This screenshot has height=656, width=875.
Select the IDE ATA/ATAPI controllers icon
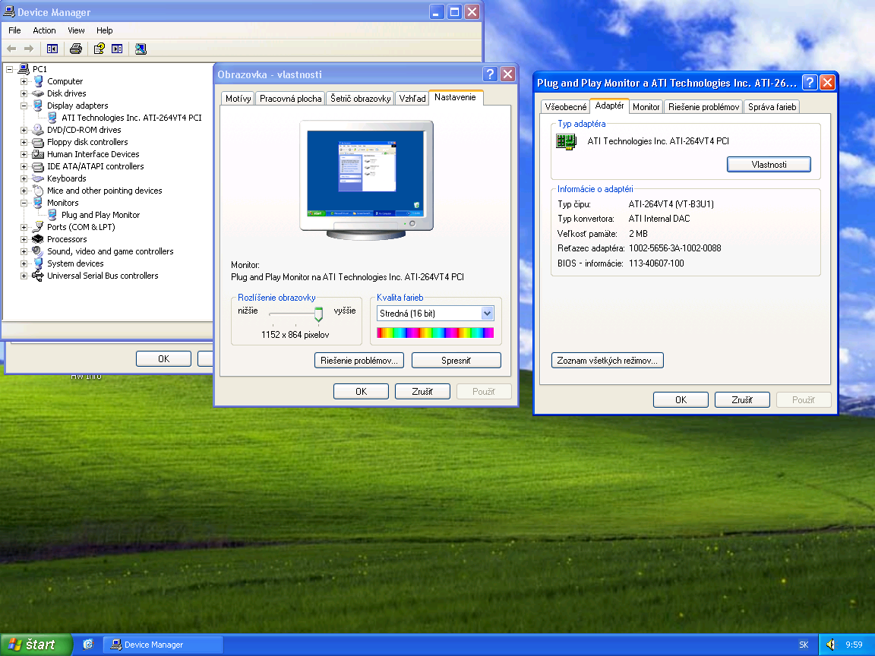point(38,167)
